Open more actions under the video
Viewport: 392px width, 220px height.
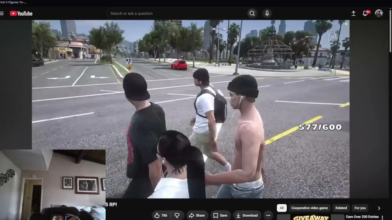coord(268,215)
